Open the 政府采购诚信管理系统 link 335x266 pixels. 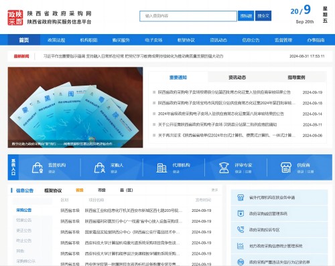pos(268,213)
